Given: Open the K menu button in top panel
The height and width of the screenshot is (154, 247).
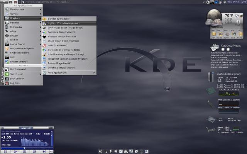Looking at the screenshot, I should click(4, 2).
